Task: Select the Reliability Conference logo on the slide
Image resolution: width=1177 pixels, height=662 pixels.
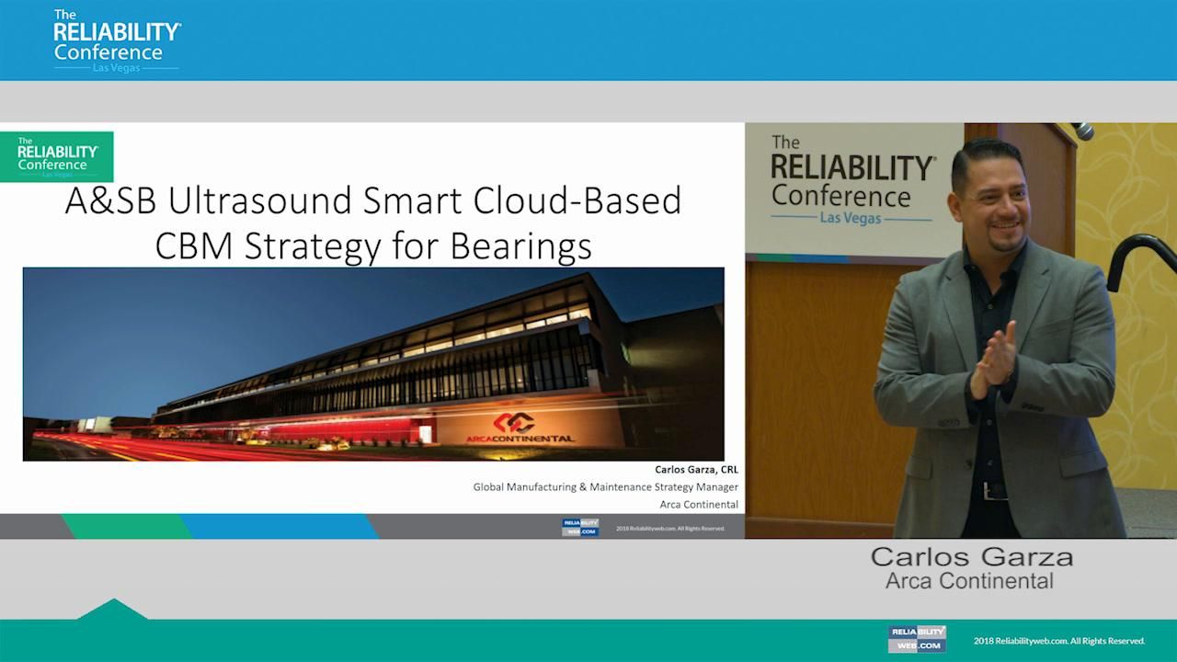Action: [x=57, y=156]
